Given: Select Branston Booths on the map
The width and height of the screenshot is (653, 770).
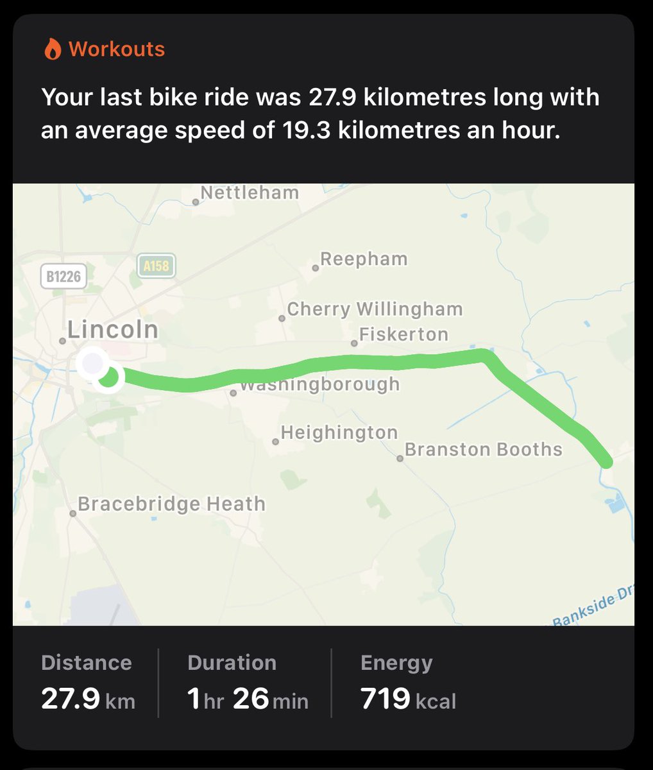Looking at the screenshot, I should pyautogui.click(x=482, y=449).
